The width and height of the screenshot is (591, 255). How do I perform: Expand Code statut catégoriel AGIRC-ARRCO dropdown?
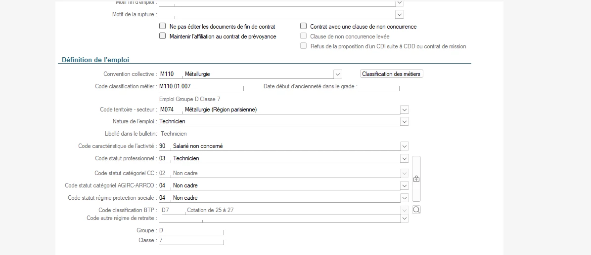click(405, 185)
